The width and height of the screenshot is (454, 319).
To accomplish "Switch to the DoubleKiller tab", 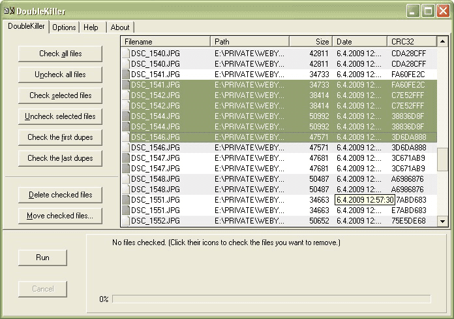I will click(26, 26).
